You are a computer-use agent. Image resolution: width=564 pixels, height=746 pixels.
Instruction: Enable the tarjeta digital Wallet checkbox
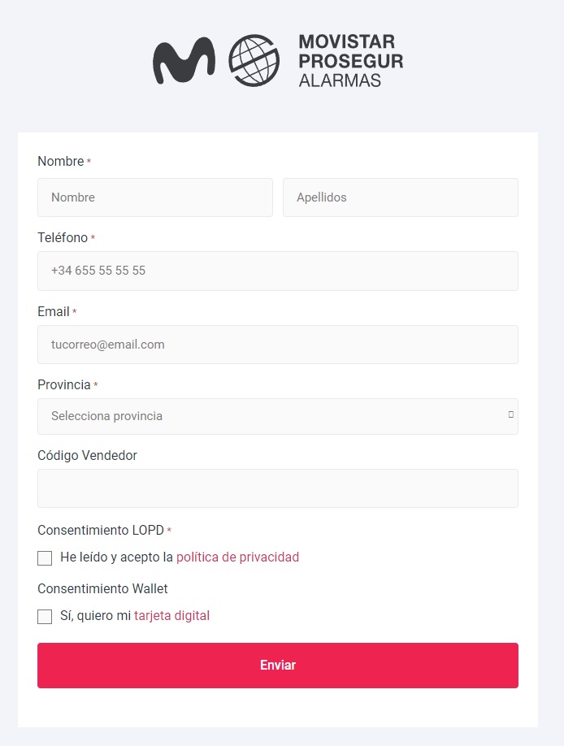(45, 617)
